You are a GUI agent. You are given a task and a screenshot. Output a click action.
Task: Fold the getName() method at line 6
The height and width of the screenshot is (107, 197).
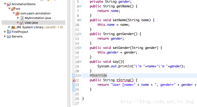[x=80, y=6]
